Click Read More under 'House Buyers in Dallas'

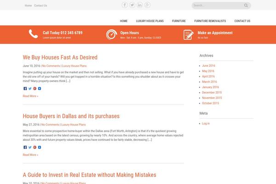30,155
